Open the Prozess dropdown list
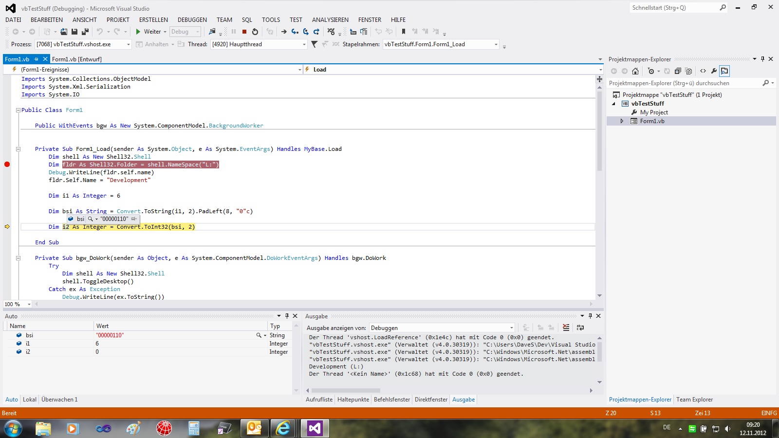 (129, 44)
